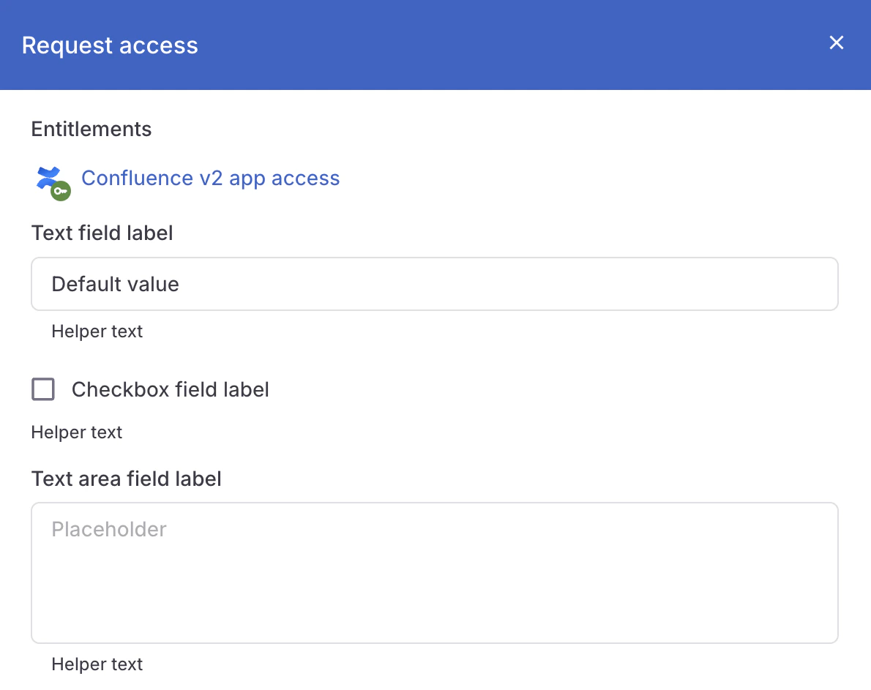Viewport: 871px width, 690px height.
Task: Click the "Helper text" below the checkbox
Action: point(77,432)
